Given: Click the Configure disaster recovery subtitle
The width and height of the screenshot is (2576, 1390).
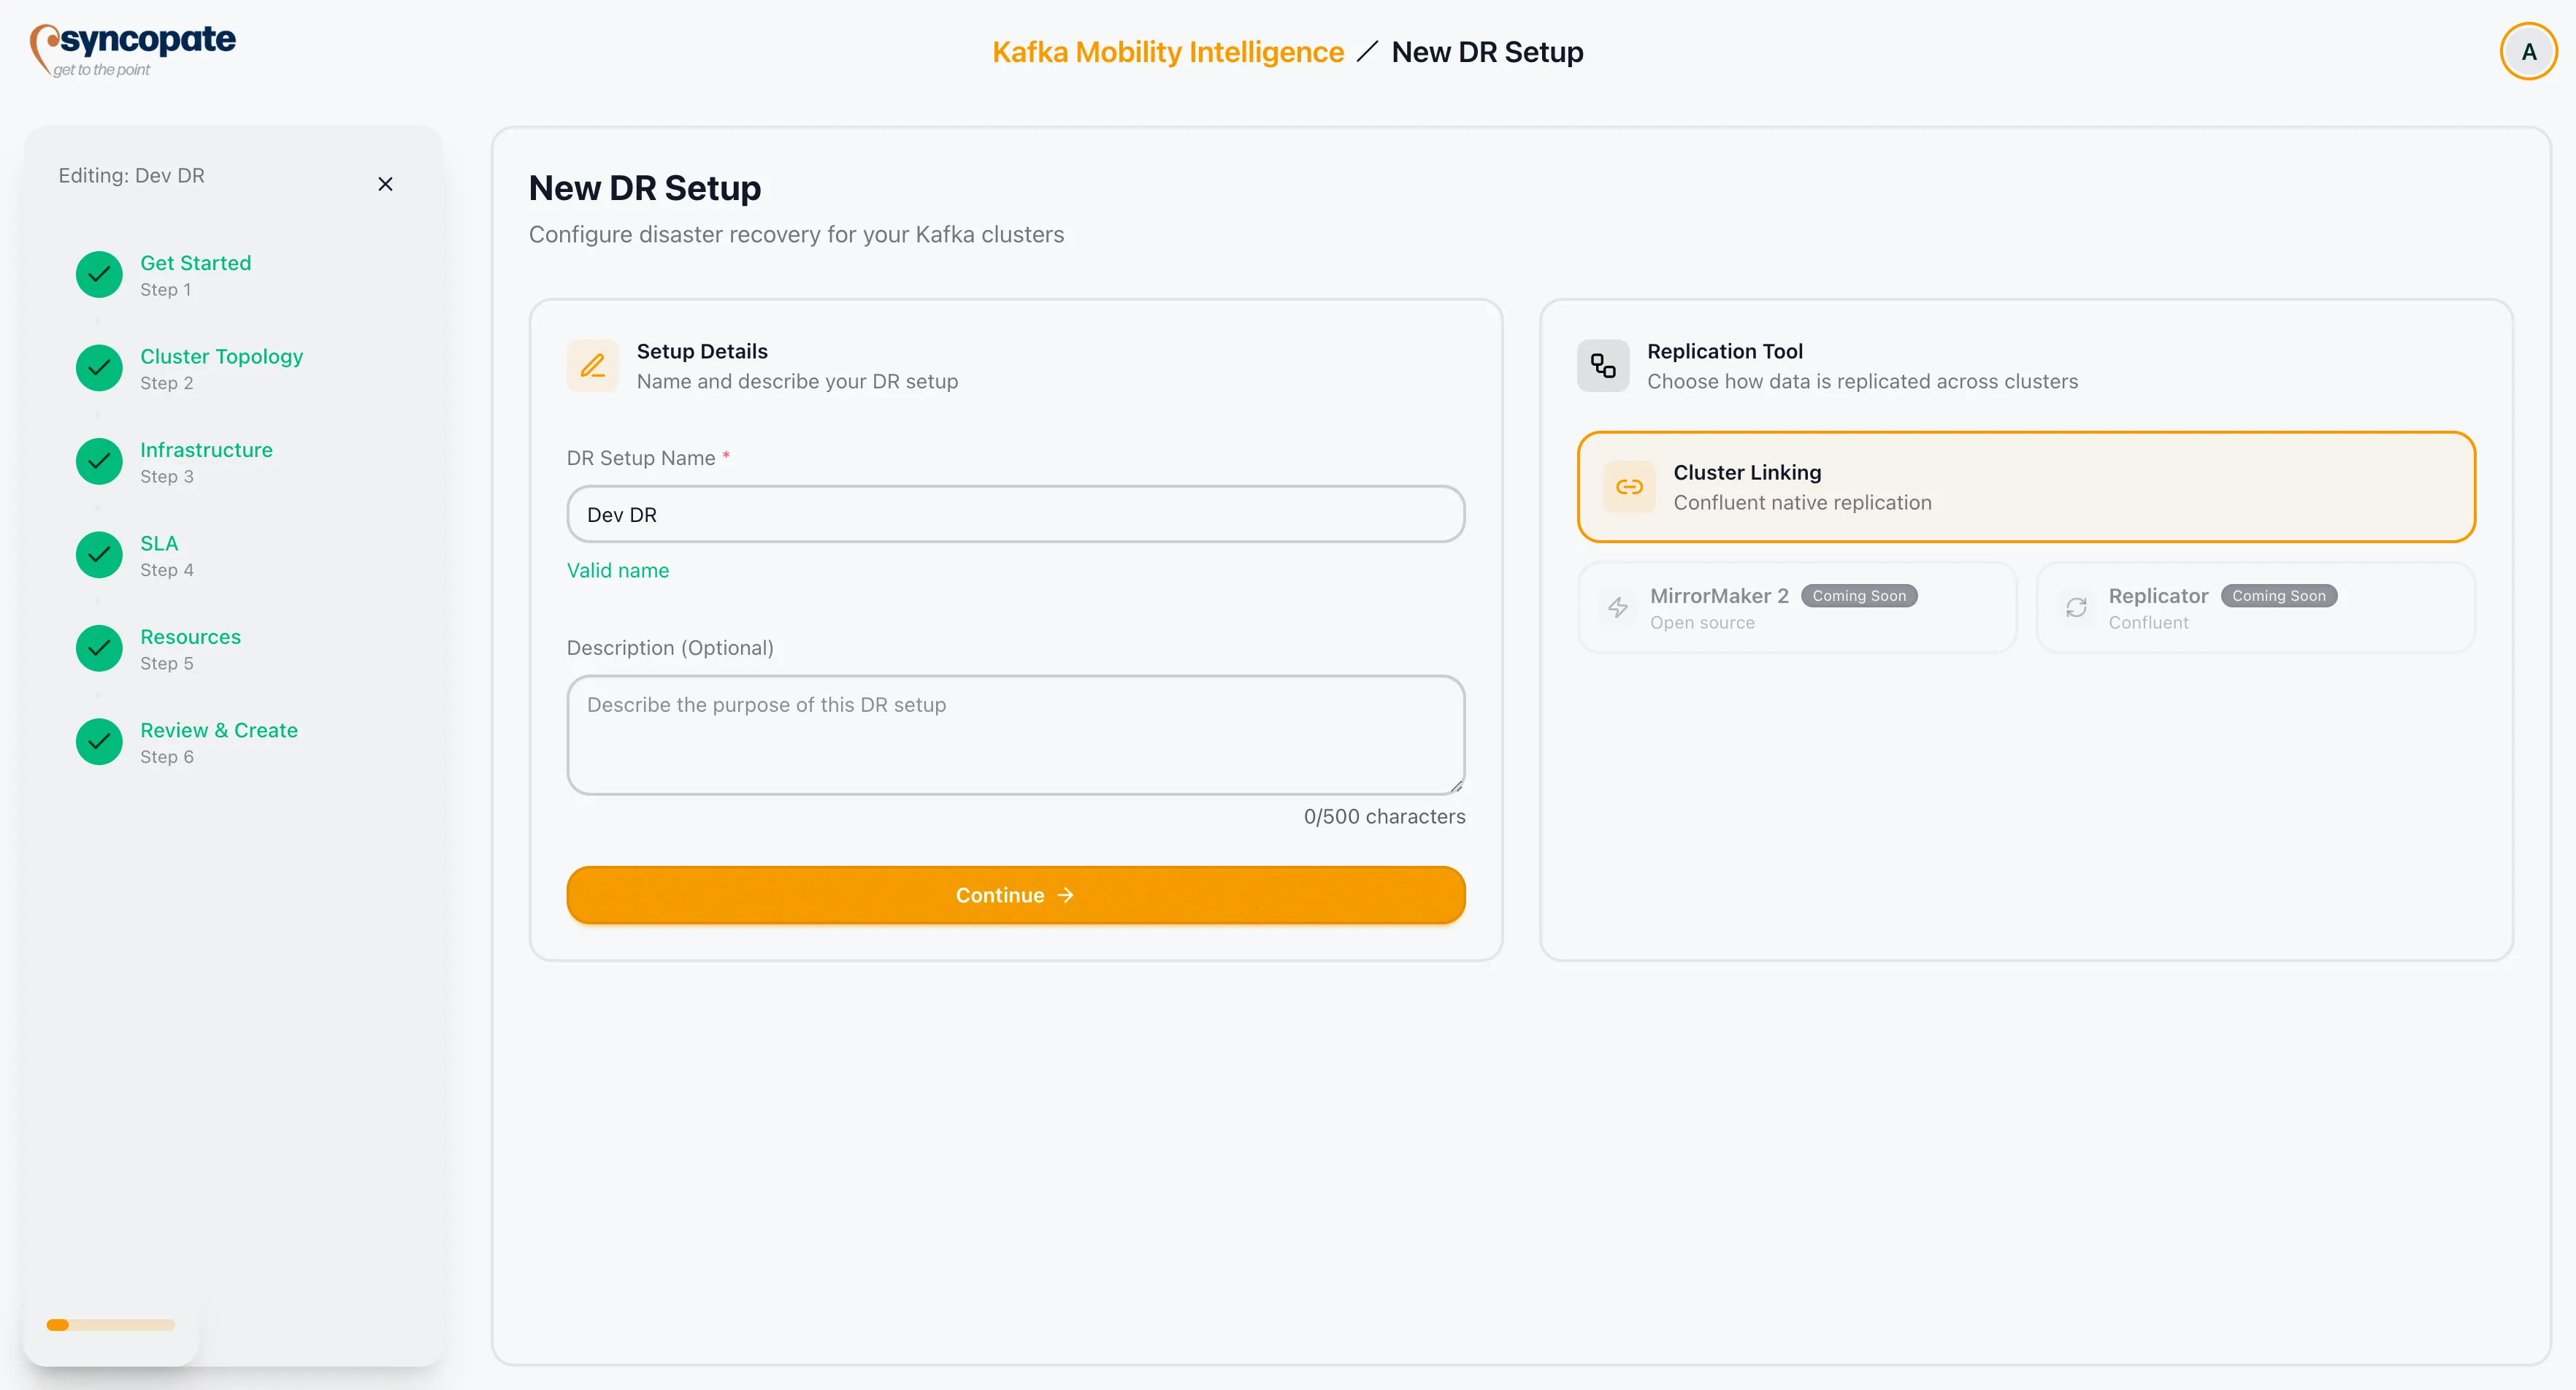Looking at the screenshot, I should 796,234.
